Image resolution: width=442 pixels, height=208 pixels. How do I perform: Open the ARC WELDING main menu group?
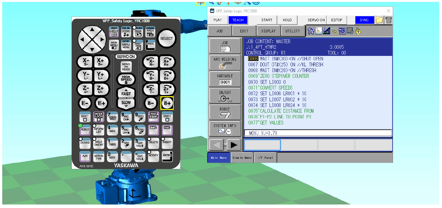click(x=225, y=63)
